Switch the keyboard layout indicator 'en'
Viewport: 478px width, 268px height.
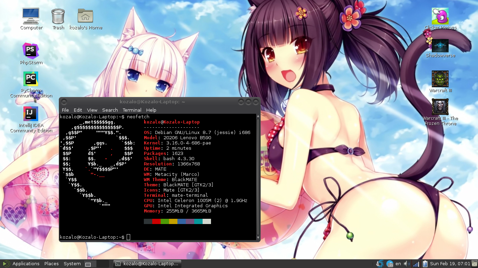398,264
